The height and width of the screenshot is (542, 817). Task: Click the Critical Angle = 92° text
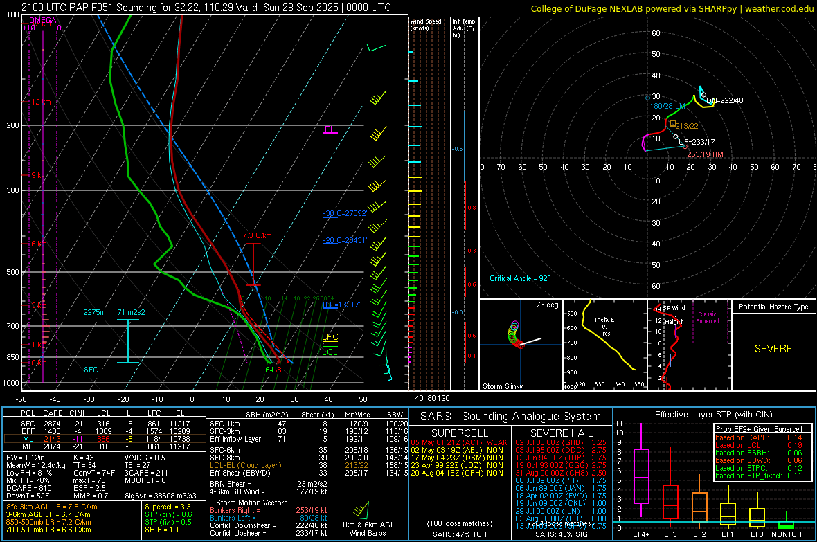[520, 278]
